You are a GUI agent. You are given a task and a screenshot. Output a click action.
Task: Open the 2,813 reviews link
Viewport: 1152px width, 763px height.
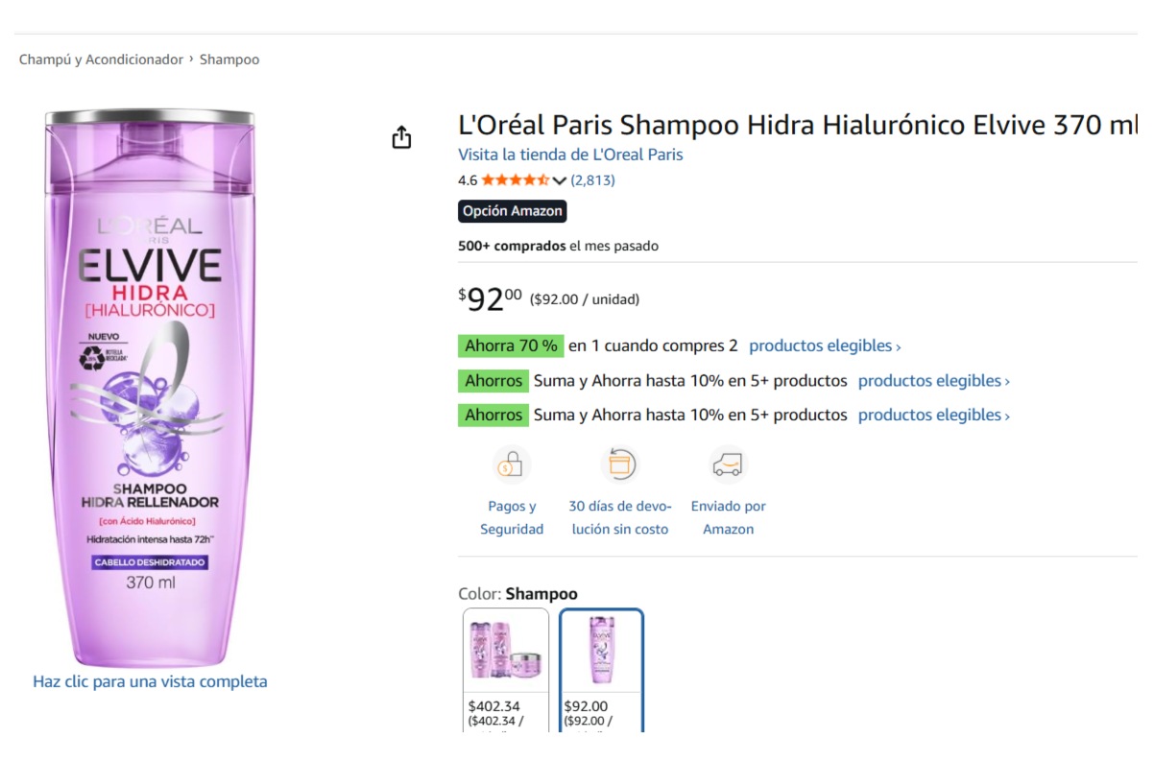click(x=593, y=180)
